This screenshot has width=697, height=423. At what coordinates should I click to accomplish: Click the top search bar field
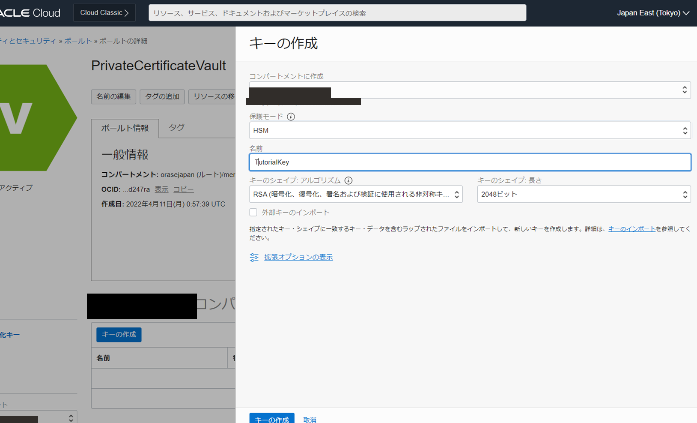[337, 13]
